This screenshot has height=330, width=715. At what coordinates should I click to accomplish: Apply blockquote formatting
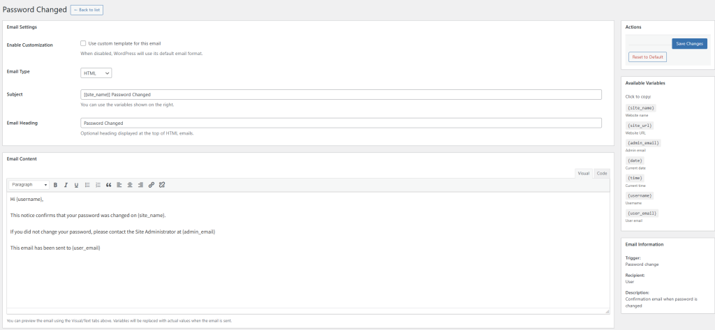pyautogui.click(x=108, y=185)
